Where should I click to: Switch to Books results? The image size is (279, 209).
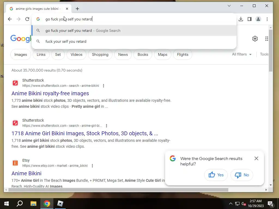143,54
